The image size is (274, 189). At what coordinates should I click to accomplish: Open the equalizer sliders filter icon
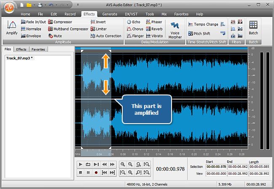[233, 22]
